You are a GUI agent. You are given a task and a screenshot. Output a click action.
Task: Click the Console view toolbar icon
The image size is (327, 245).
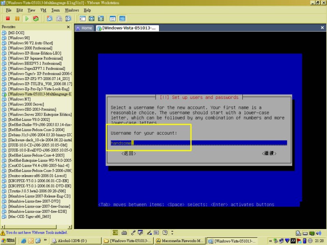click(x=122, y=18)
